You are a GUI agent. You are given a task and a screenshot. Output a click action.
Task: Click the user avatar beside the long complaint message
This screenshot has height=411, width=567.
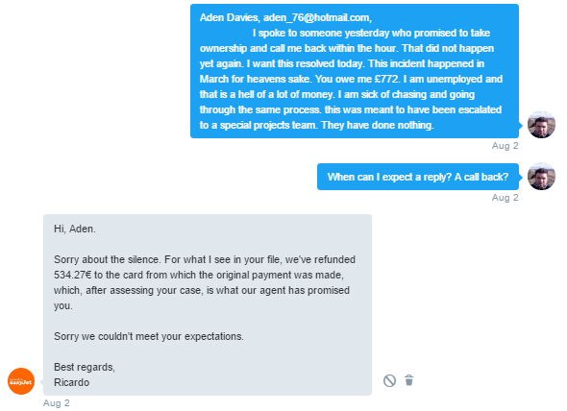(x=541, y=125)
